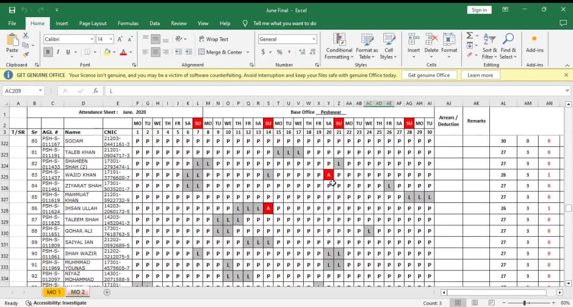The image size is (573, 307).
Task: Open the Calibri font name dropdown
Action: [x=92, y=39]
